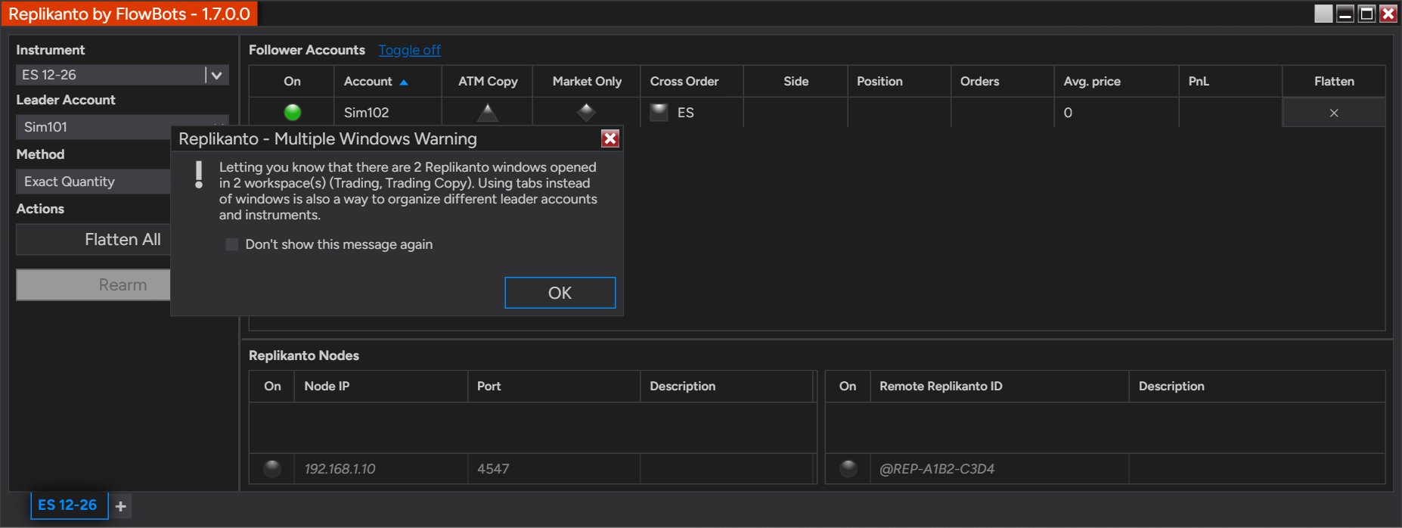Click the Market Only column header

point(587,82)
